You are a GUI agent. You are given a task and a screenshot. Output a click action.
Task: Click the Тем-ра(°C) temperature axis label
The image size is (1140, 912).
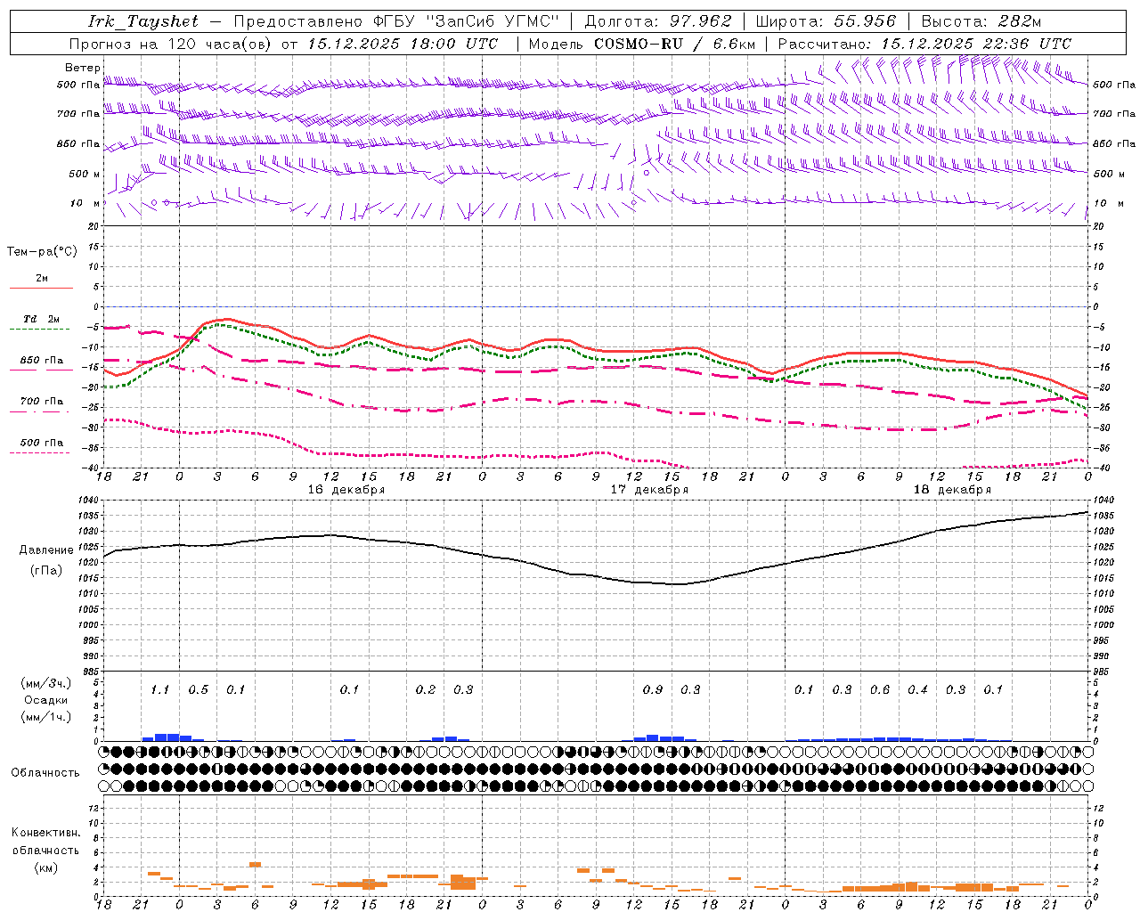[42, 252]
